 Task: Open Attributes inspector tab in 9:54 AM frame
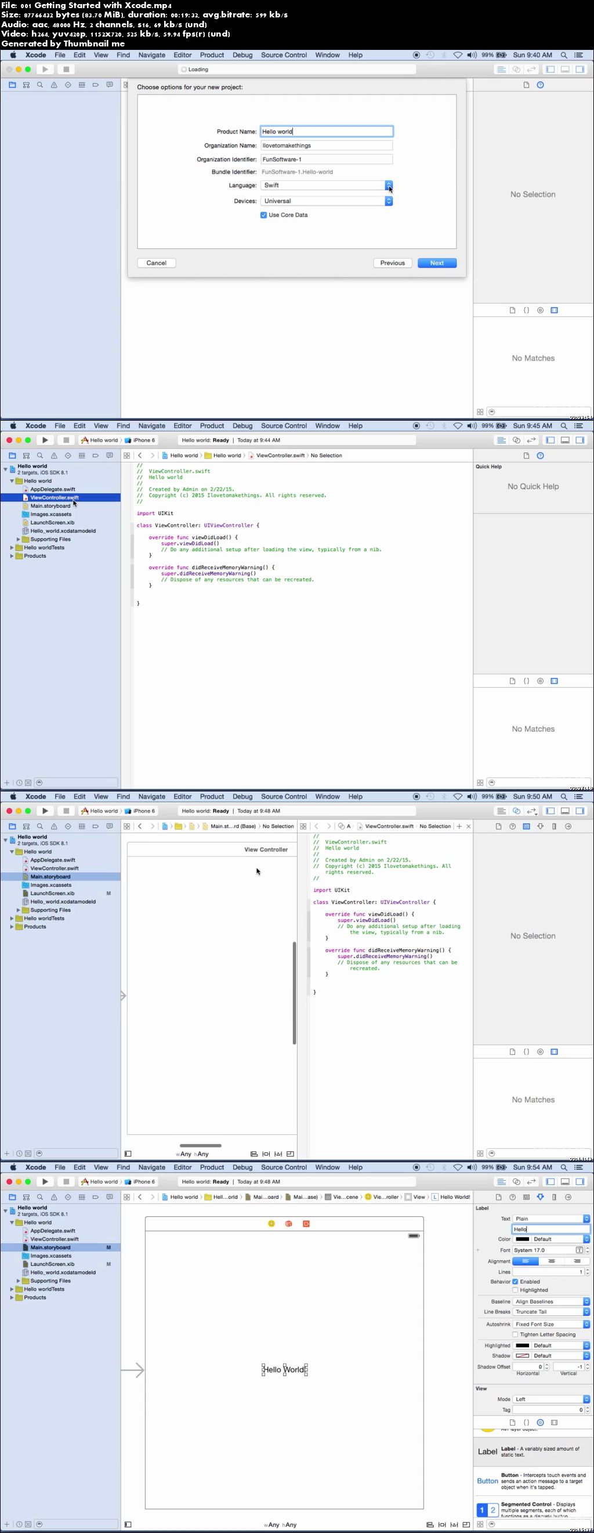(x=541, y=1197)
